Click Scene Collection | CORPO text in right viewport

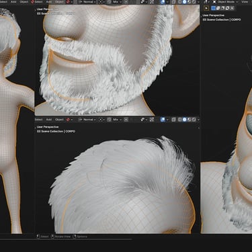click(222, 19)
